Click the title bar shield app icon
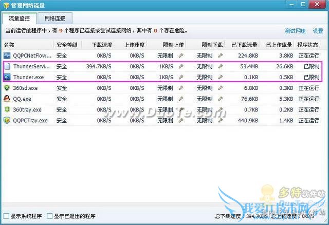This screenshot has width=329, height=225. tap(6, 5)
